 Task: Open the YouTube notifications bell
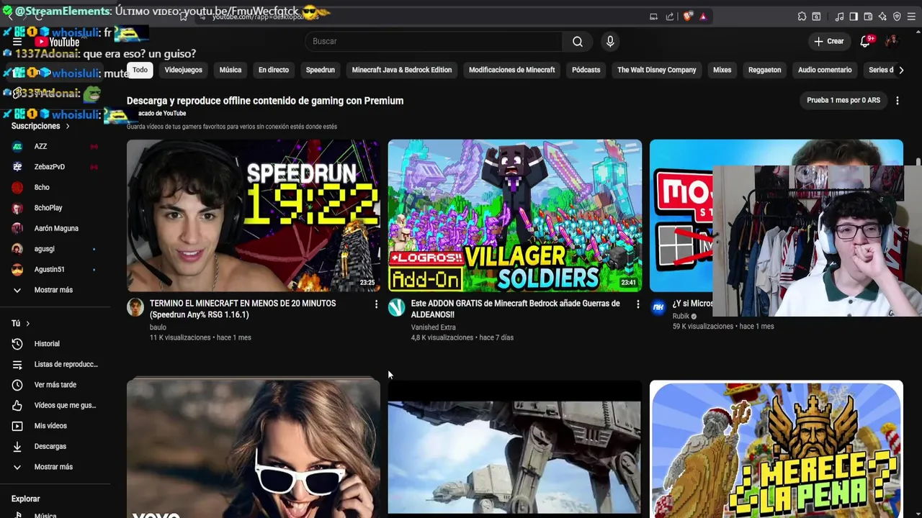[866, 41]
